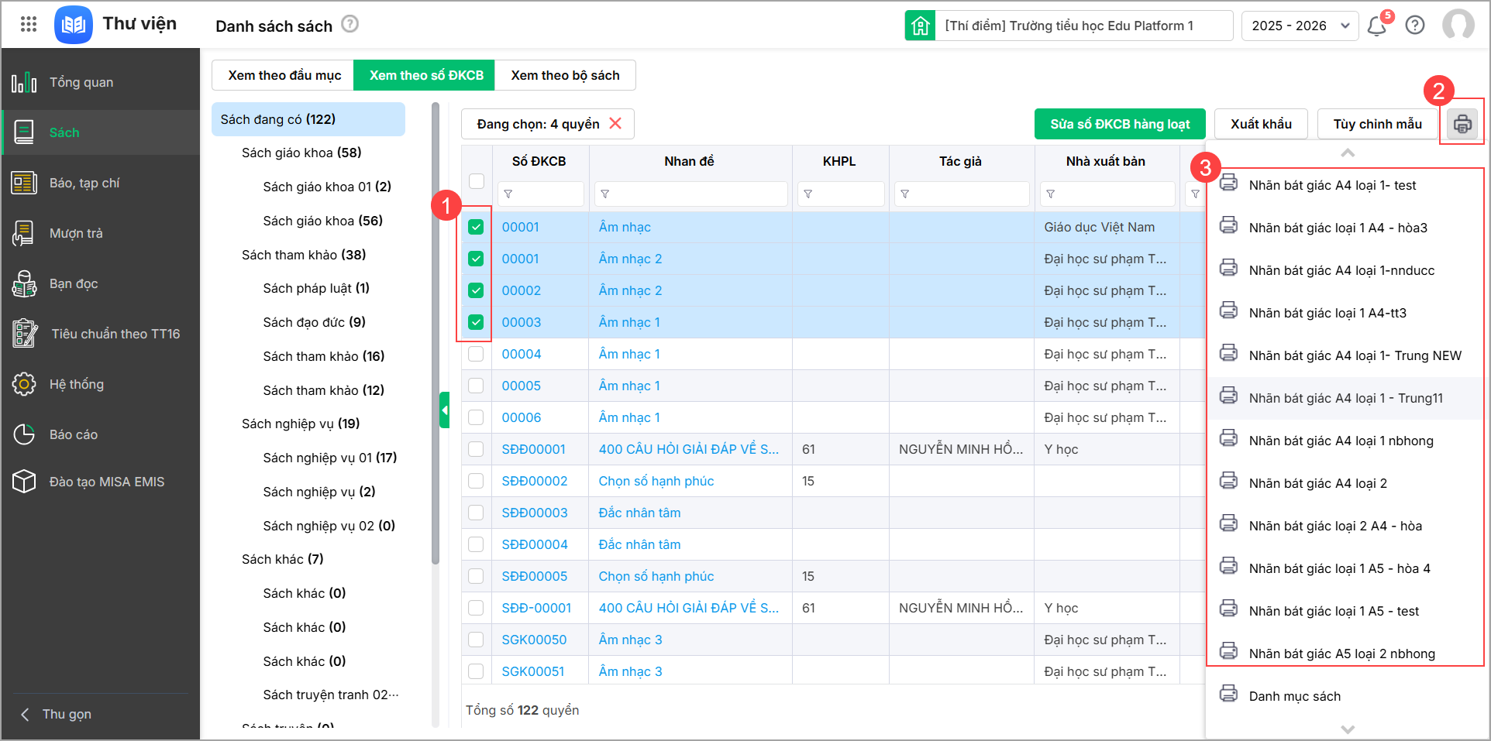Open book link SĐĐ00002
The image size is (1491, 741).
pos(535,481)
